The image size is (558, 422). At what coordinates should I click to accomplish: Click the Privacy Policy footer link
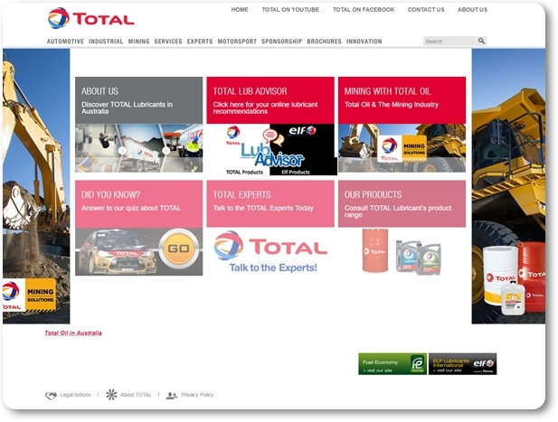[x=197, y=395]
